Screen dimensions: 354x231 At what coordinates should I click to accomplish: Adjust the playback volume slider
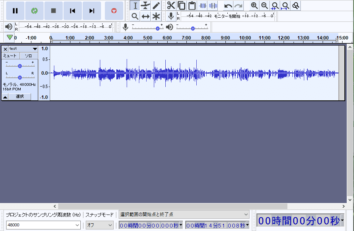tap(193, 28)
